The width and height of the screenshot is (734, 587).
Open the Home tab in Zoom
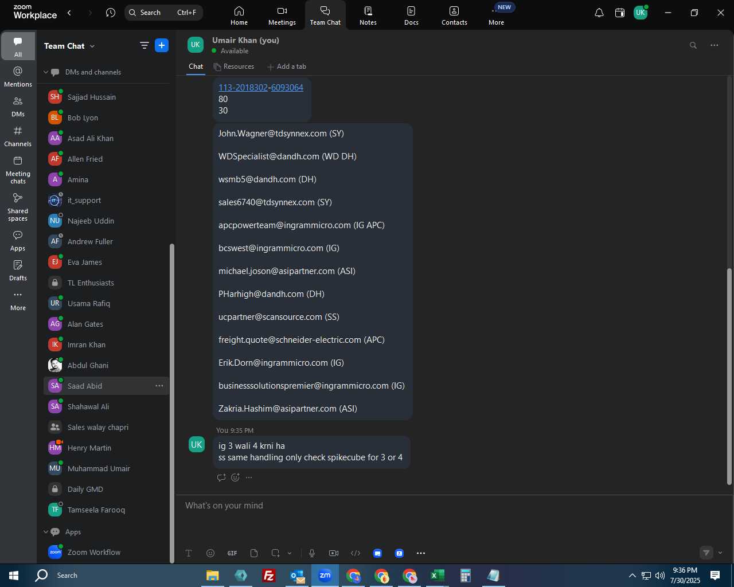[239, 15]
